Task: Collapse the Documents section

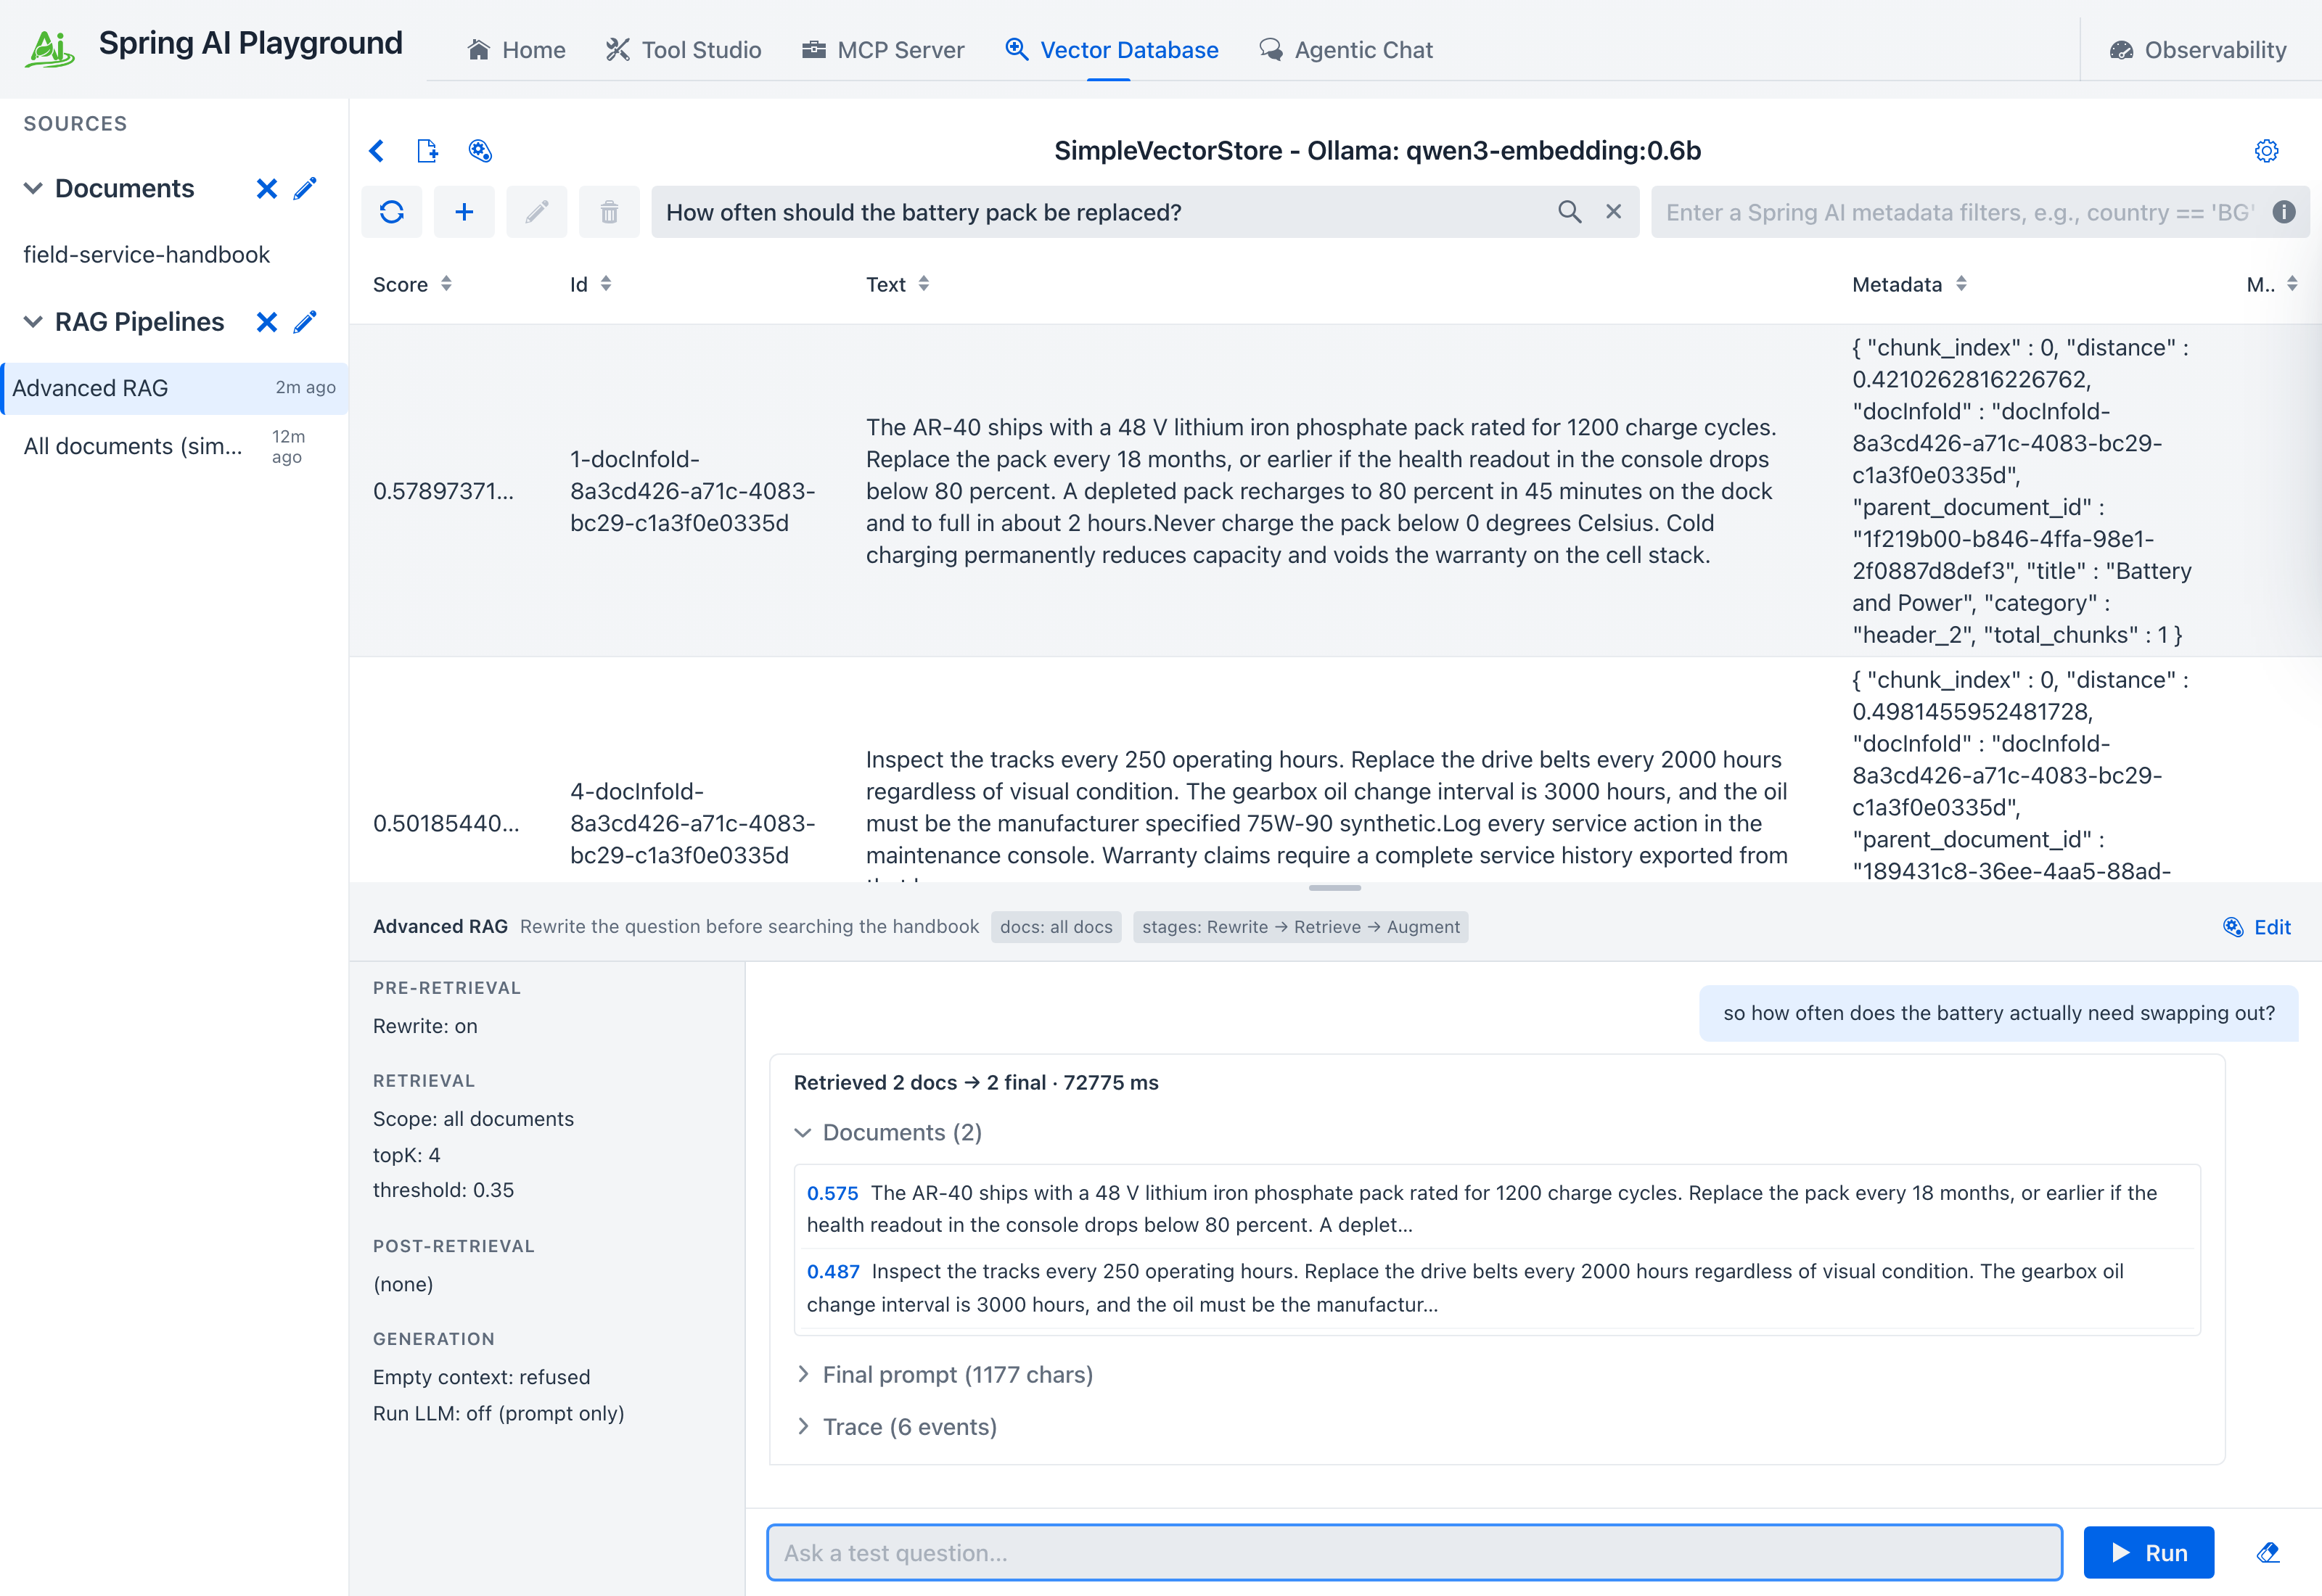Action: [x=33, y=189]
